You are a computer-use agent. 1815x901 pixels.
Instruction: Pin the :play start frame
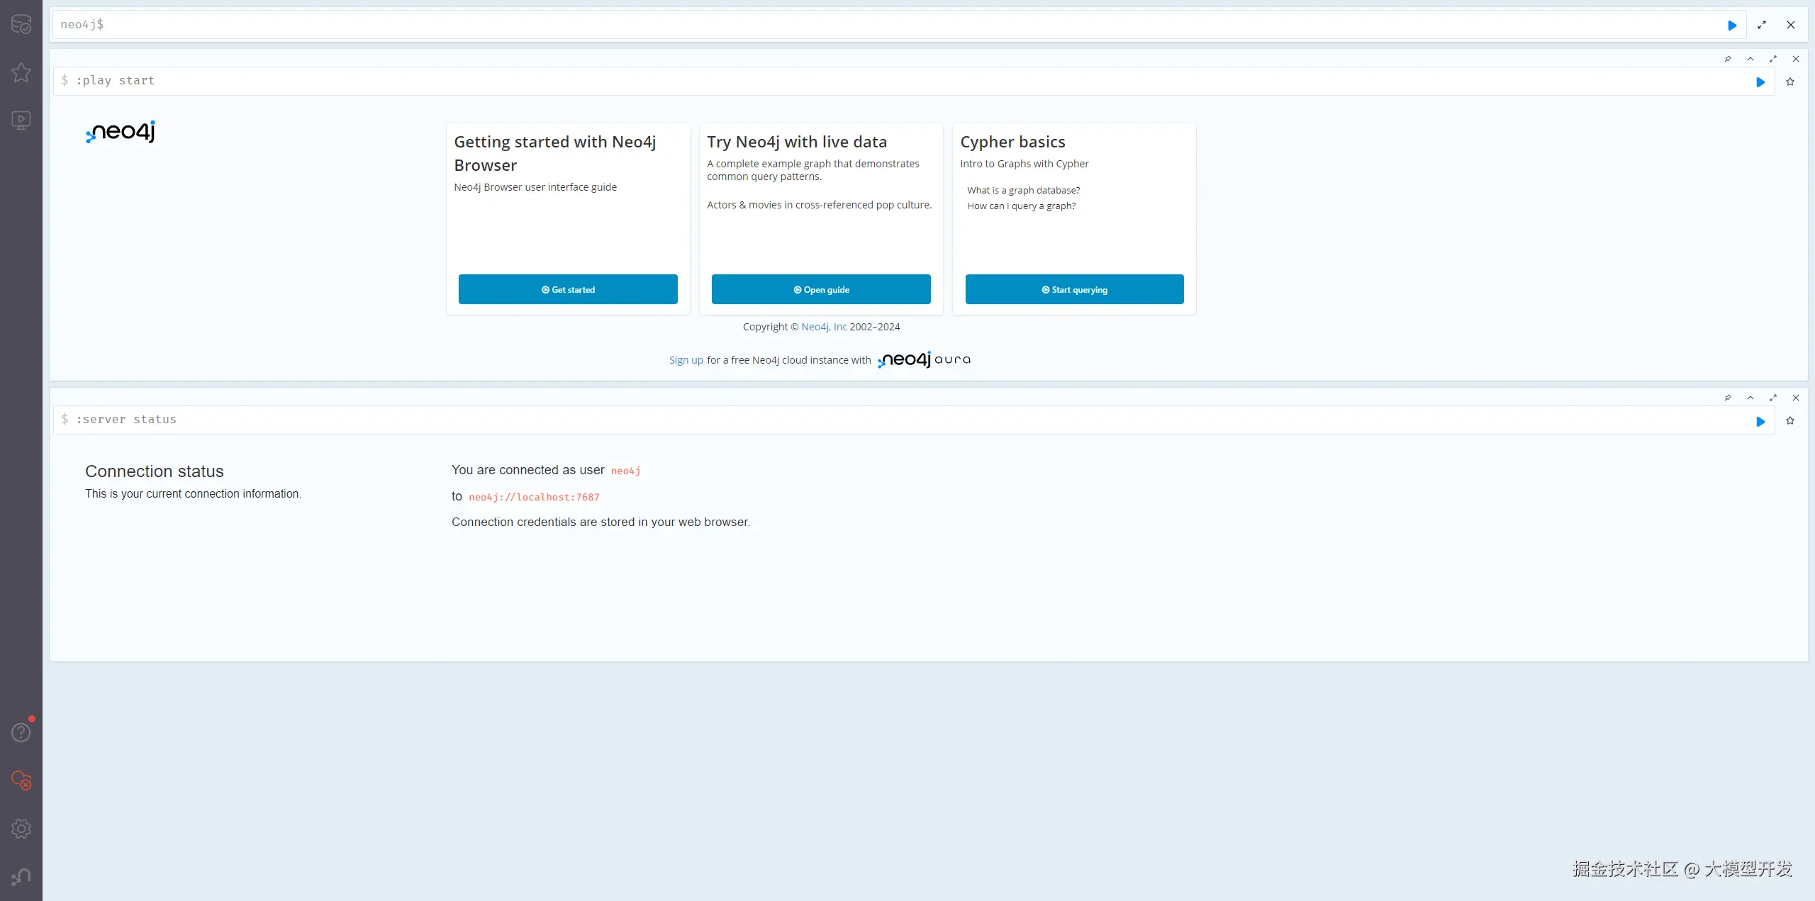(1728, 59)
